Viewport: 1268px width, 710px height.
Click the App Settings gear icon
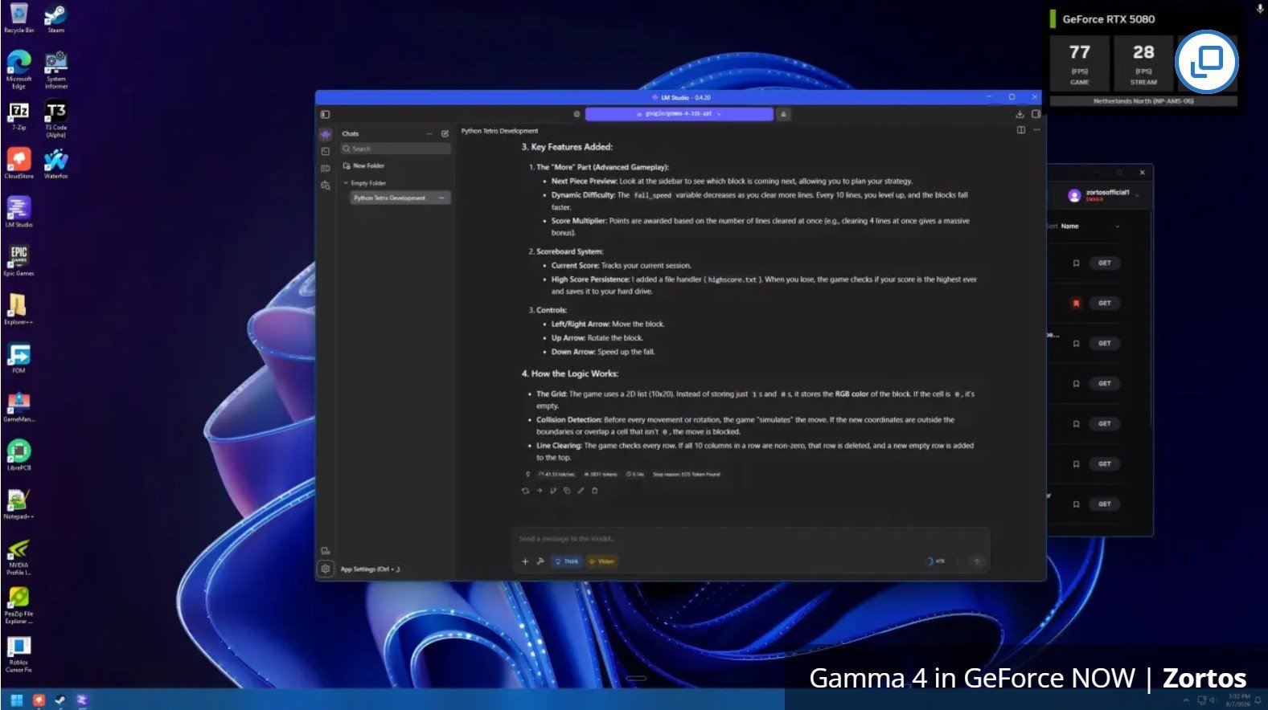click(326, 569)
